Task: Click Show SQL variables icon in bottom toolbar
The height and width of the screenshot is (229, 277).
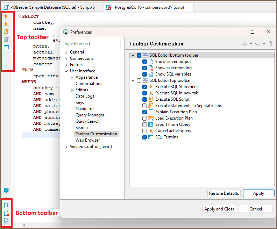Action: point(6,221)
